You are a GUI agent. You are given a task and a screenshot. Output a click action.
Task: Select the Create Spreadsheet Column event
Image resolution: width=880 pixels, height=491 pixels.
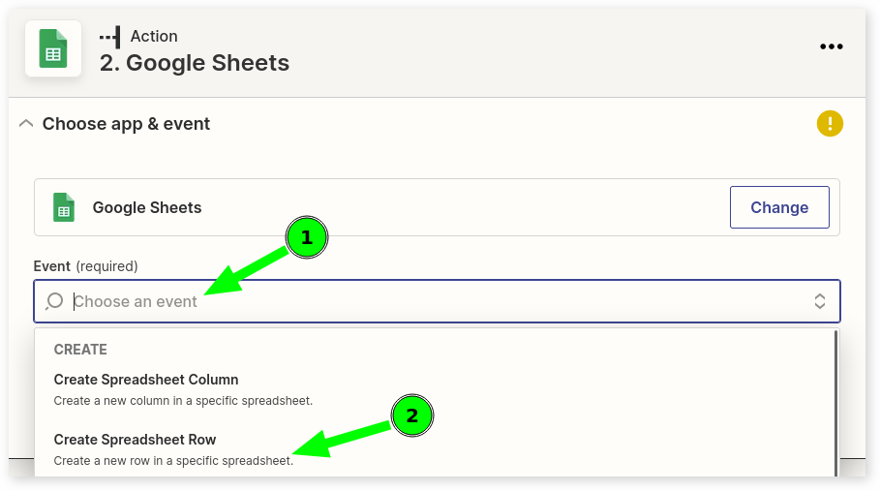pyautogui.click(x=146, y=380)
